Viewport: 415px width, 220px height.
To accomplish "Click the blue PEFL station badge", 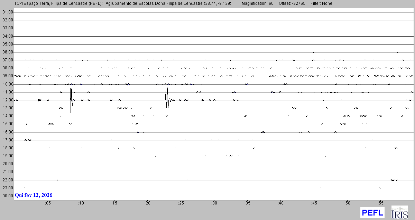I will coord(372,212).
